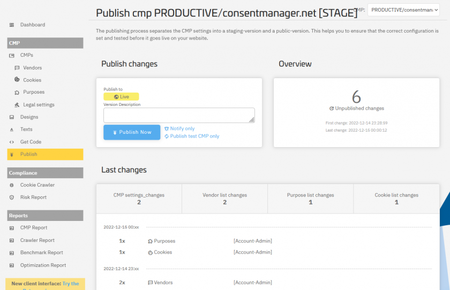The width and height of the screenshot is (450, 290).
Task: Click speech-bubble icon in Vendors change row
Action: [150, 283]
